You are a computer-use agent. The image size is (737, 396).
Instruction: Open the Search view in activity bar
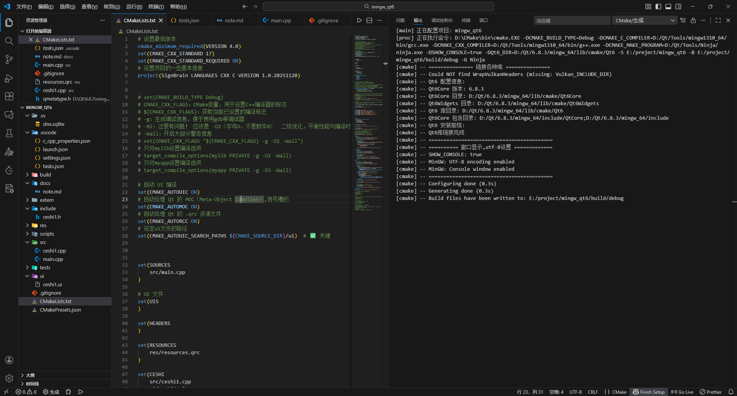pyautogui.click(x=9, y=41)
